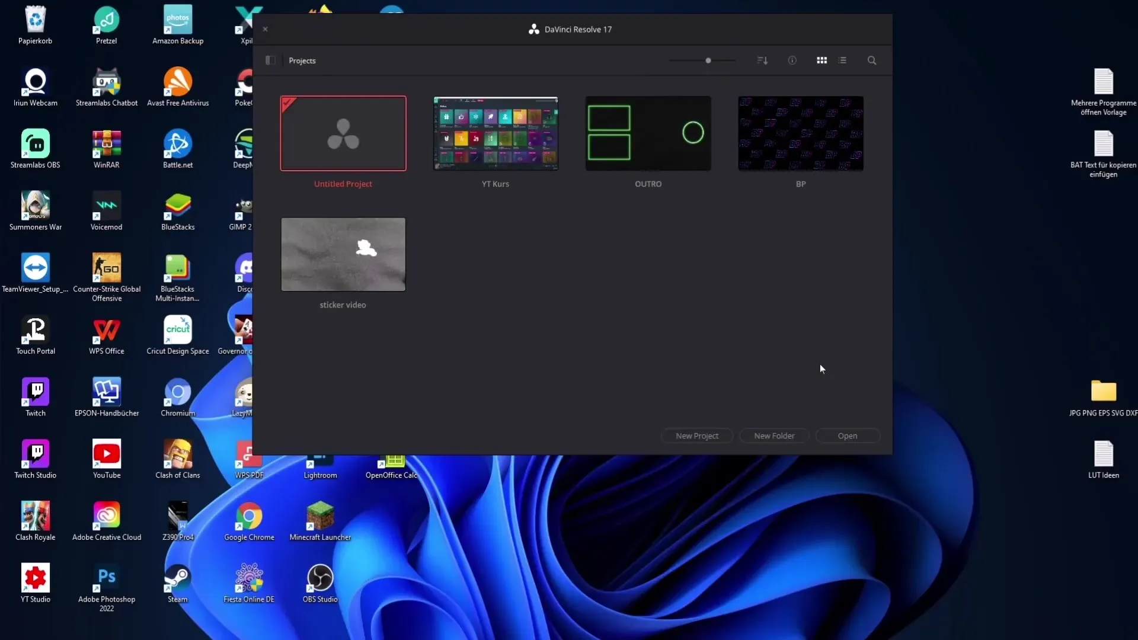Viewport: 1138px width, 640px height.
Task: Select the TeamViewer_Setup desktop icon
Action: pyautogui.click(x=36, y=274)
